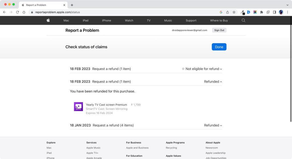Open the browser home icon
Screen dimensions: 292x159
24,12
